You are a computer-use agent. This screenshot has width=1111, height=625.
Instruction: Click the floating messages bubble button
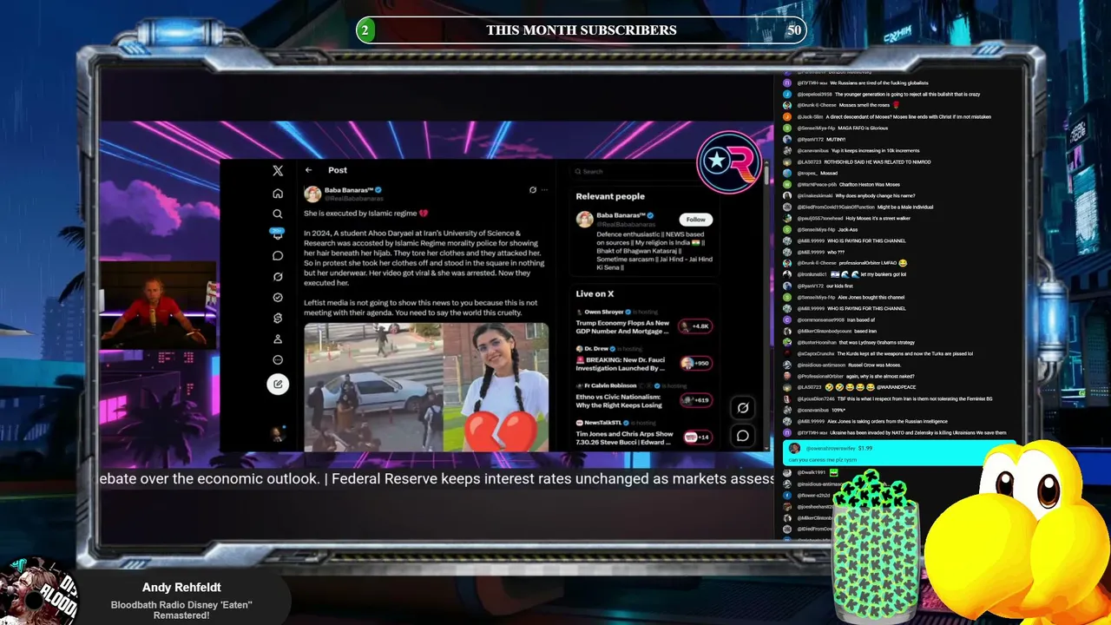(x=743, y=436)
